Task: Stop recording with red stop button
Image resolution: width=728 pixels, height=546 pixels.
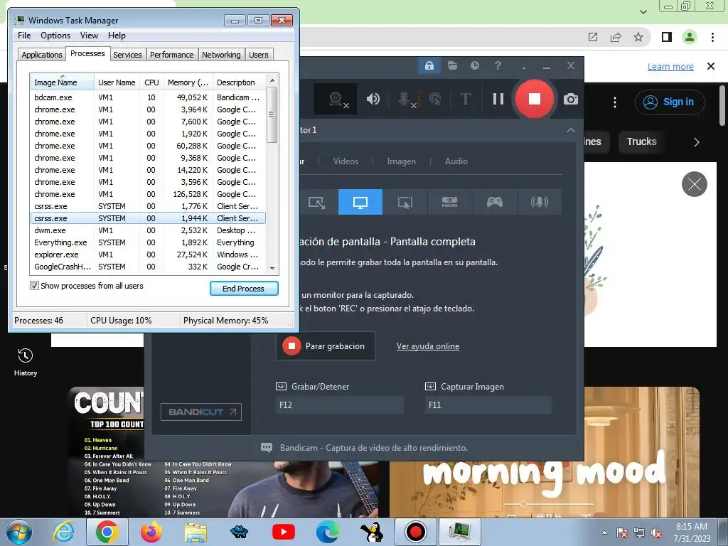Action: pos(535,99)
